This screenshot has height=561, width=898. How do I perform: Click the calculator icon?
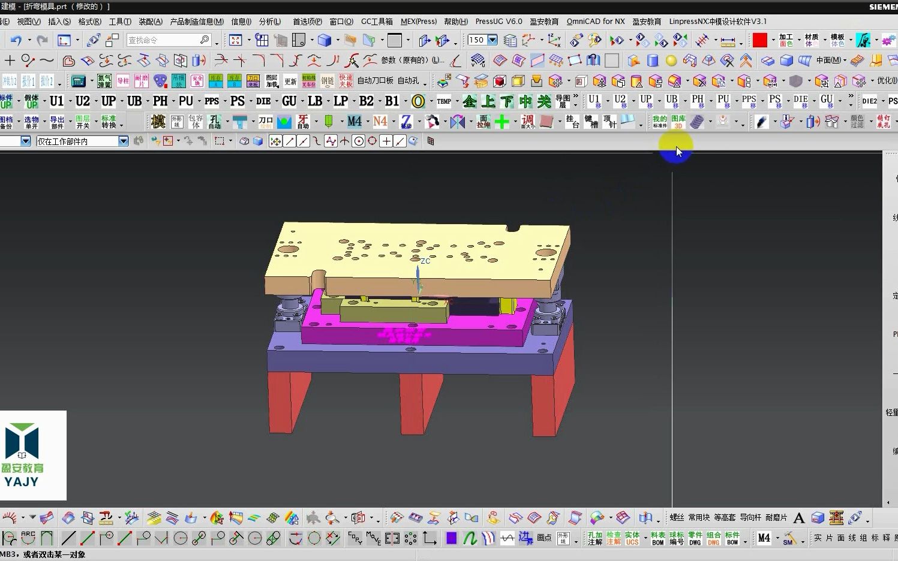[x=78, y=80]
